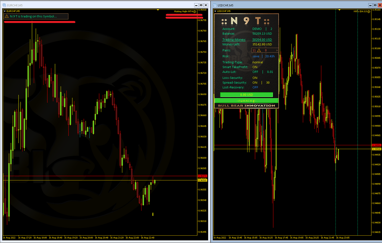The image size is (382, 243).
Task: Click the 0.96810 price label on EURCHF axis
Action: [203, 10]
